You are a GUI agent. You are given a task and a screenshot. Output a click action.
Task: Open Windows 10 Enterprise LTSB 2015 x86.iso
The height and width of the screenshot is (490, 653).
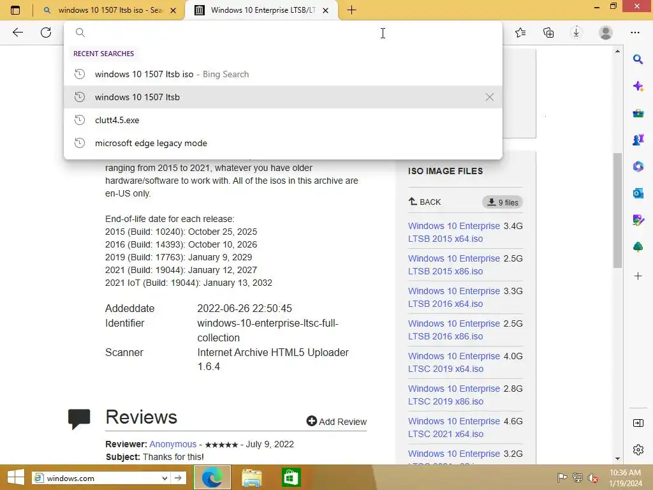pos(454,265)
